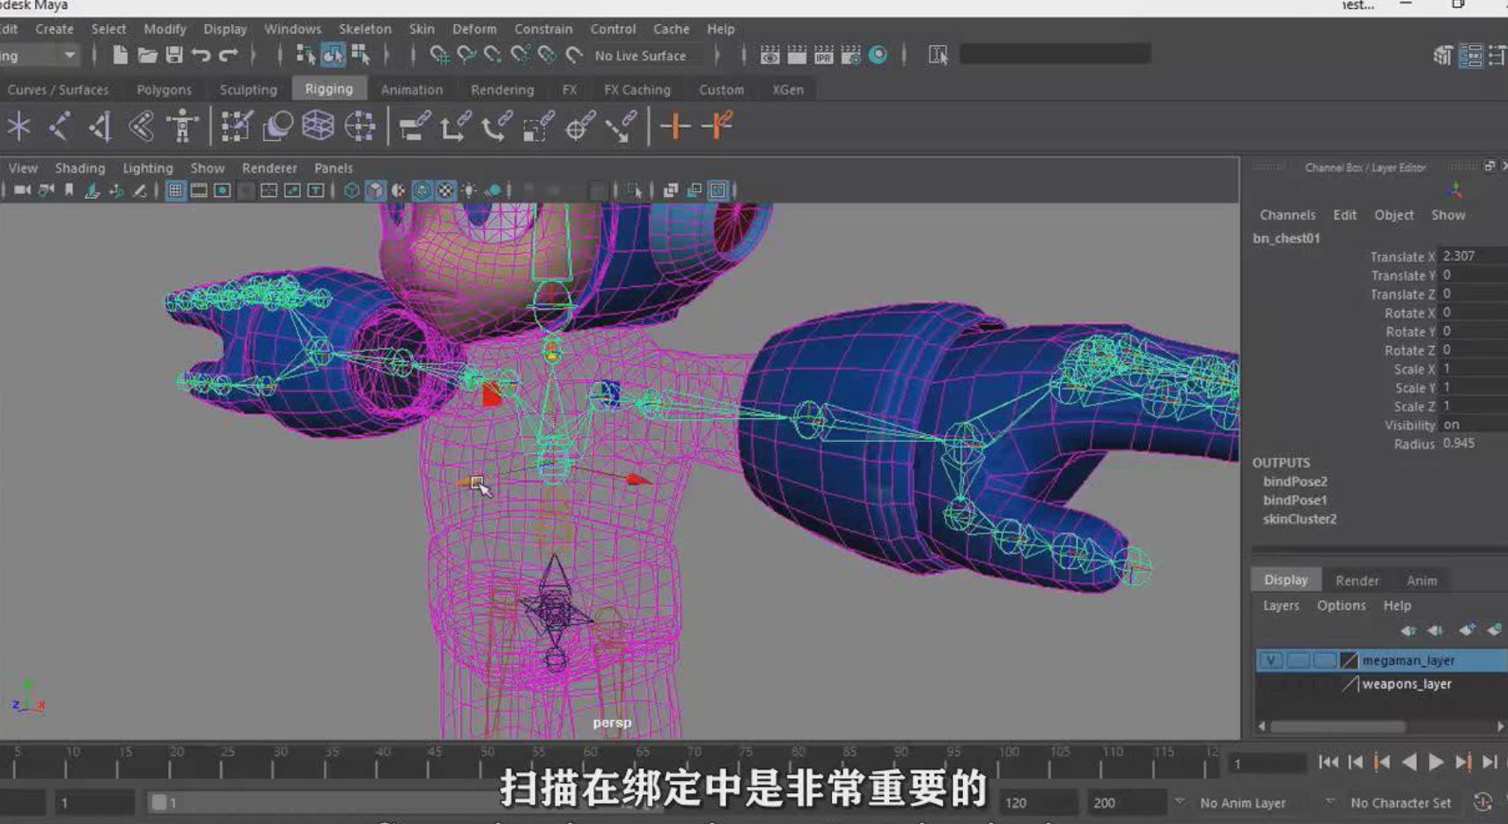This screenshot has height=824, width=1508.
Task: Toggle wireframe on shaded
Action: 423,190
